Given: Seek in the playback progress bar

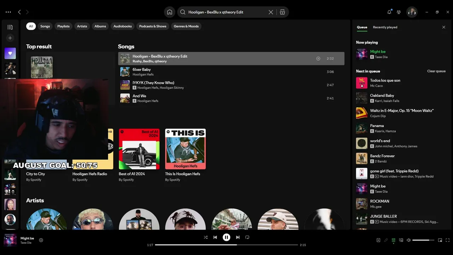Looking at the screenshot, I should tap(226, 245).
